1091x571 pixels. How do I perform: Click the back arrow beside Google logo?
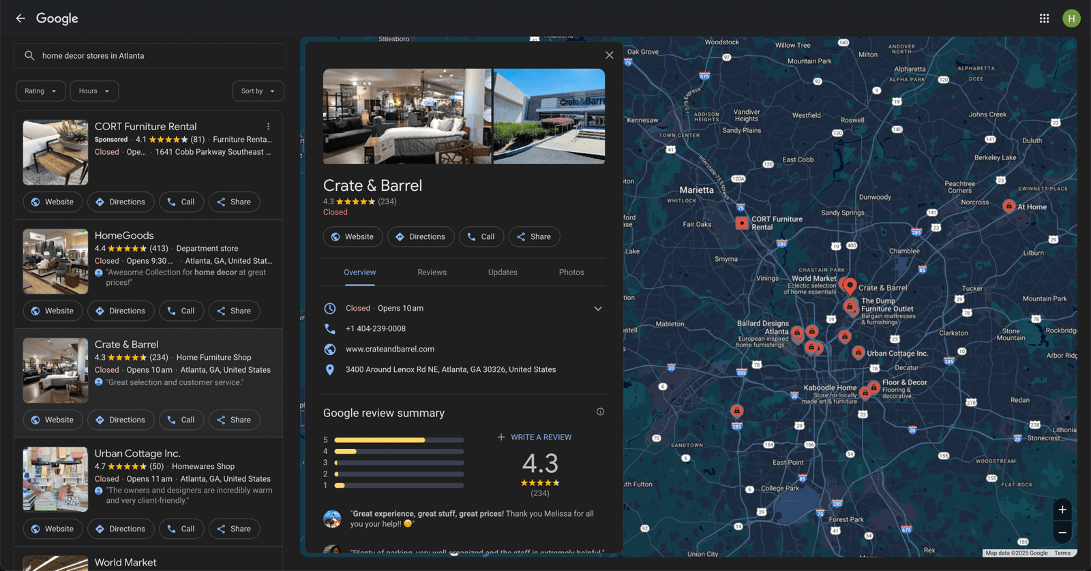[20, 18]
